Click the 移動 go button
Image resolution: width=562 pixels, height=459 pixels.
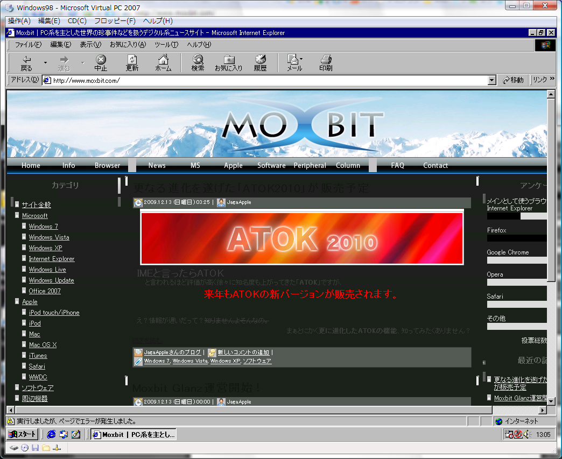click(x=513, y=80)
